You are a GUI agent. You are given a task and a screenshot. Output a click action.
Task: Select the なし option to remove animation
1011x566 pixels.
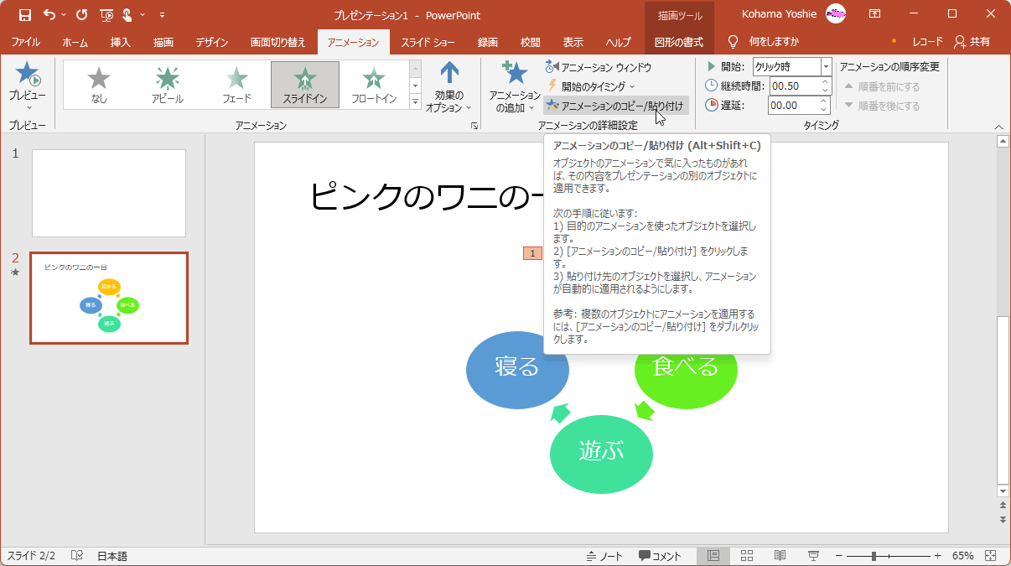click(x=98, y=84)
